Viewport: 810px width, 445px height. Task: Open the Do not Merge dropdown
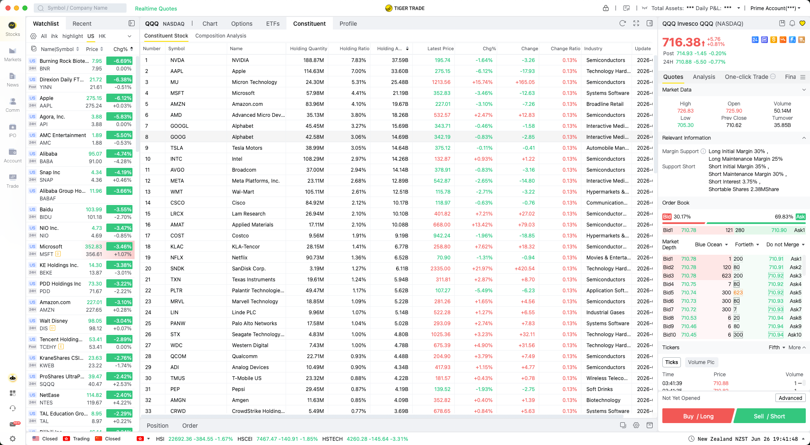point(786,245)
